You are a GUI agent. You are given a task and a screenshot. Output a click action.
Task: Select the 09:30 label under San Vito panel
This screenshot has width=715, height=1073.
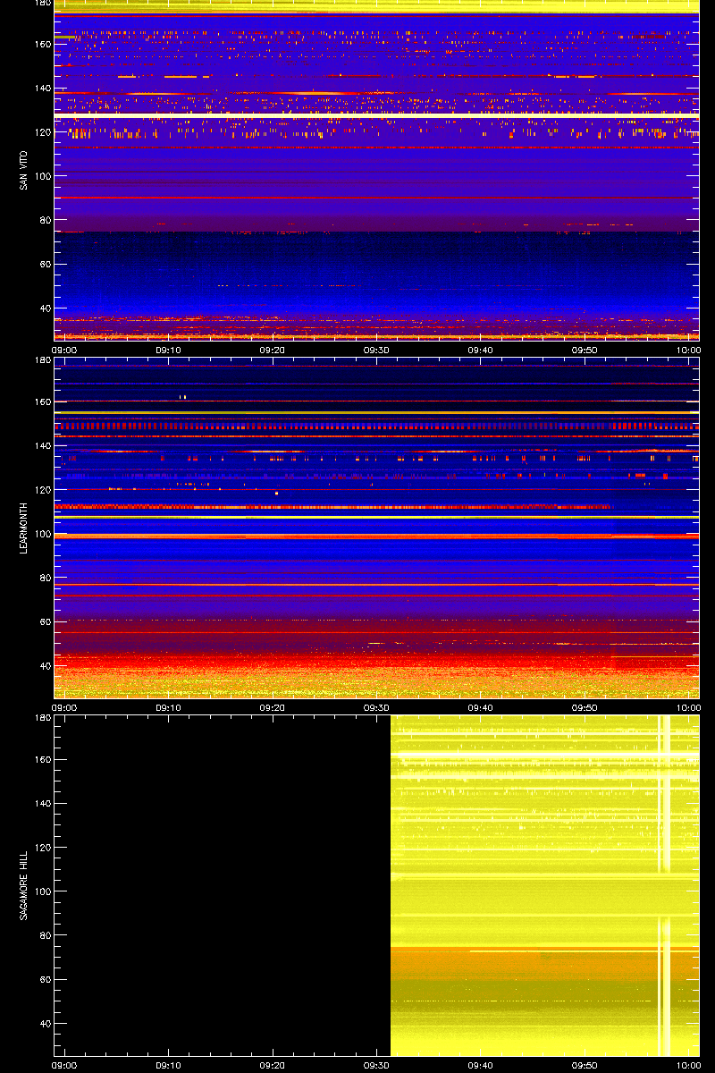376,351
